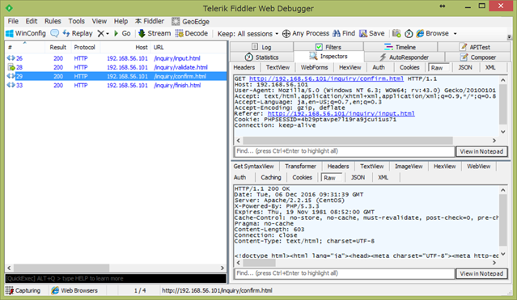Open the Rules menu
The width and height of the screenshot is (517, 300).
coord(53,21)
